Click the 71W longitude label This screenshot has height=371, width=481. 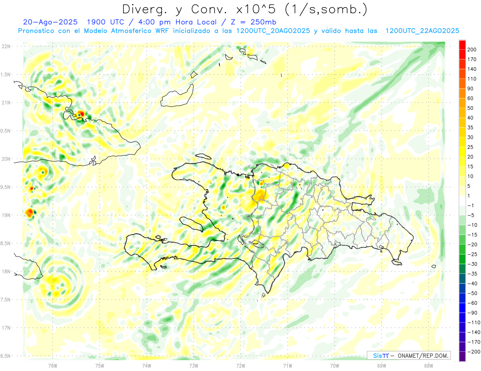[x=287, y=366]
